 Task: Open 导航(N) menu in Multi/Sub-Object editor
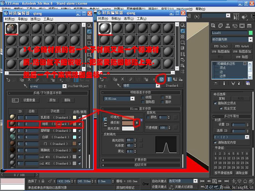[x=22, y=19]
